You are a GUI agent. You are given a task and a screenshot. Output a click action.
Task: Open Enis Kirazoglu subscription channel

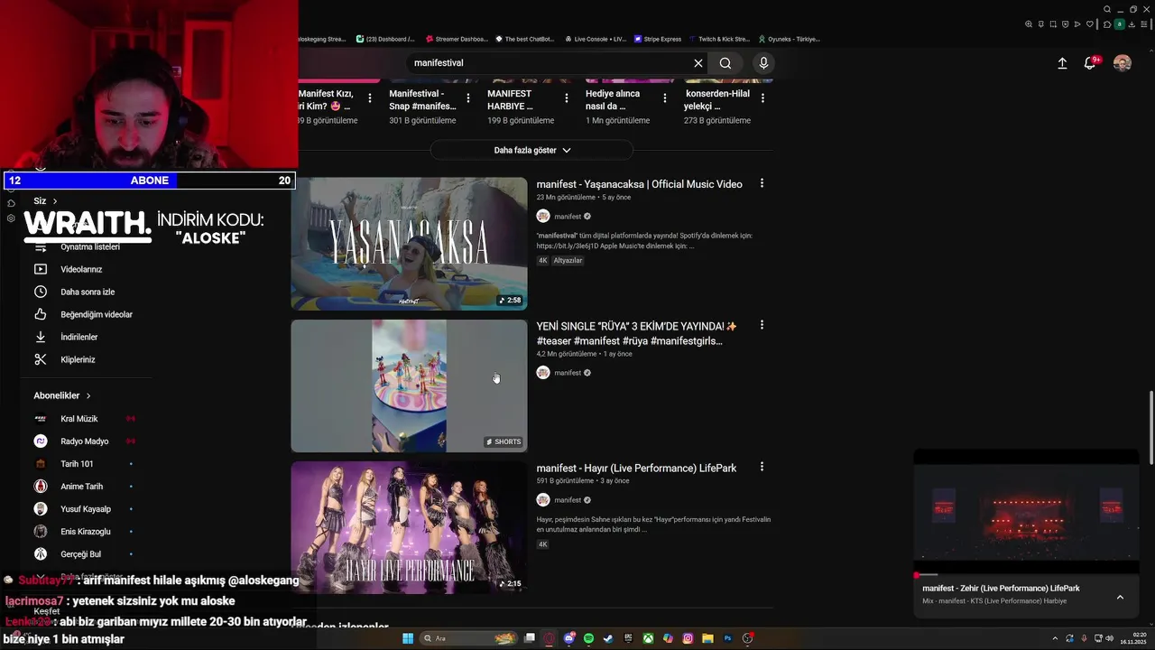coord(86,532)
